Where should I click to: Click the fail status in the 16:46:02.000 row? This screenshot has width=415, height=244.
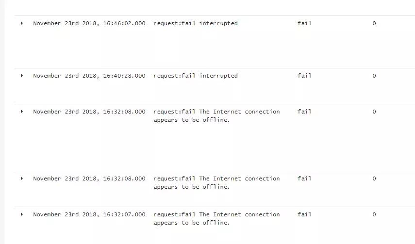tap(304, 23)
